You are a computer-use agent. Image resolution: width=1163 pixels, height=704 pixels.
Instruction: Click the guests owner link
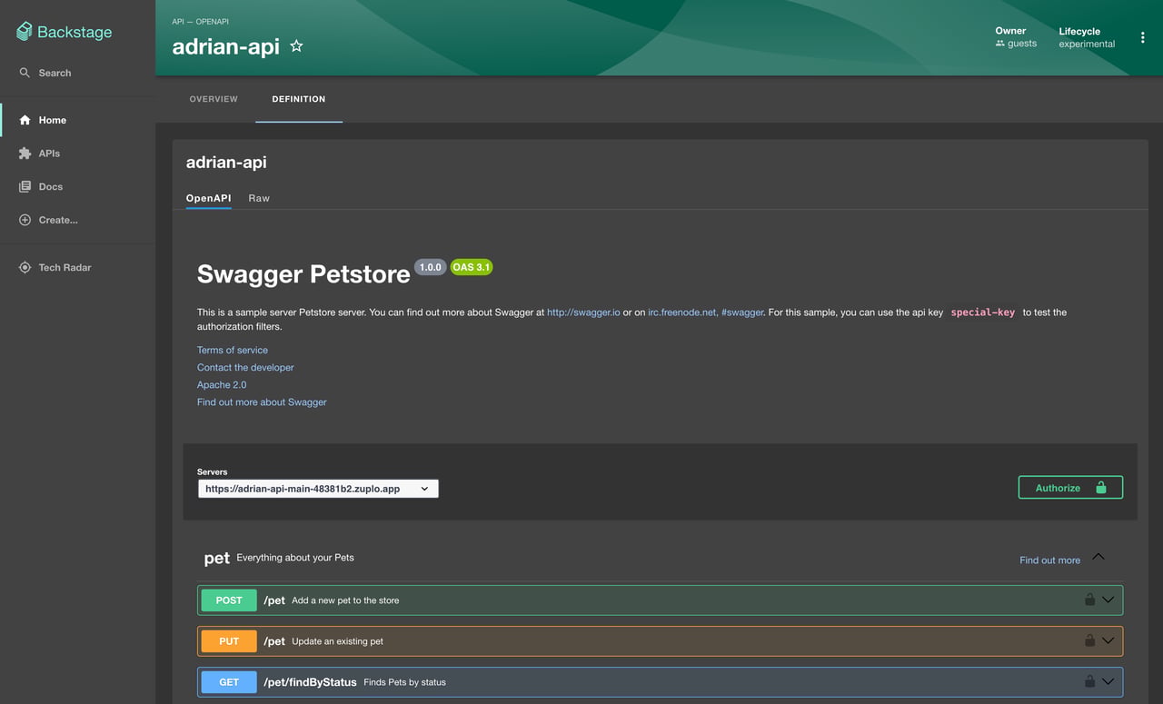tap(1022, 44)
